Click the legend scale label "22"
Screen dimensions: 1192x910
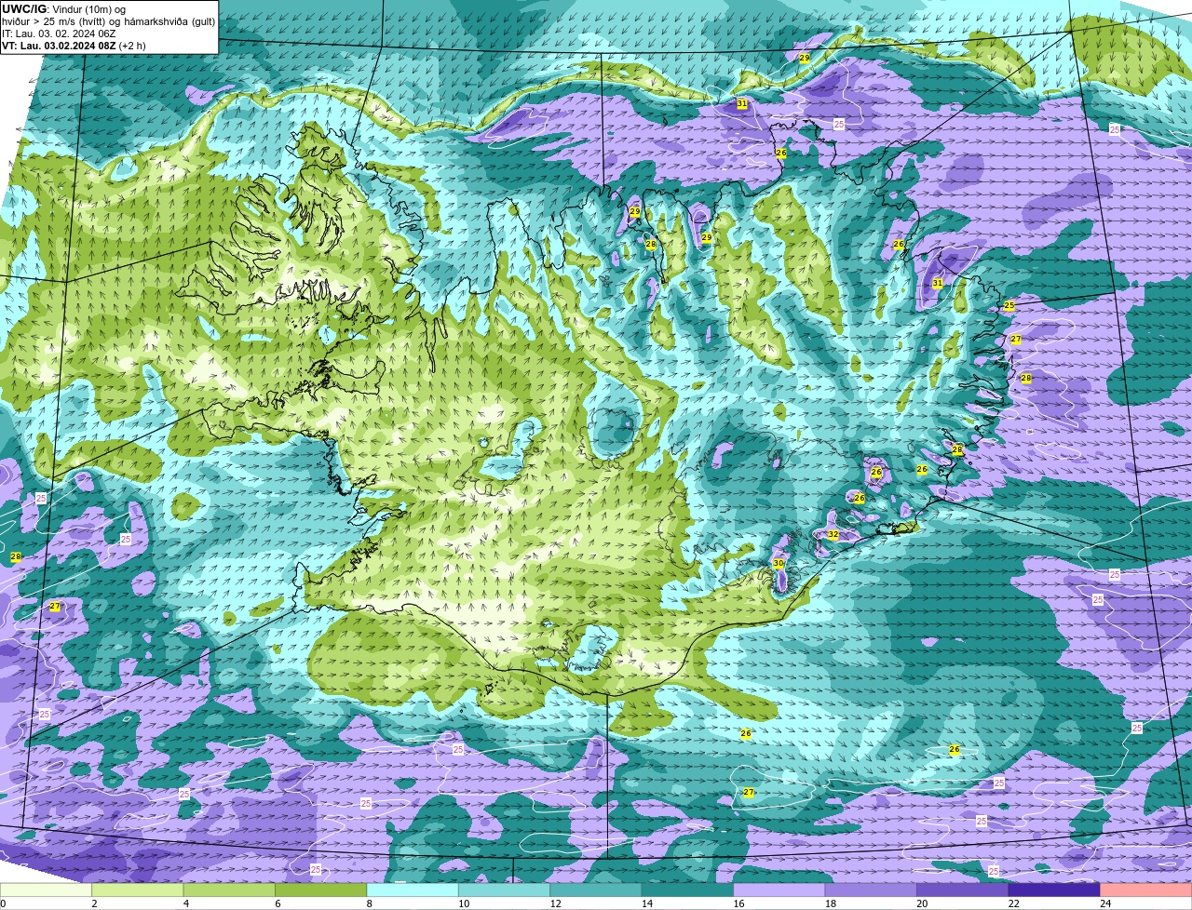pyautogui.click(x=1012, y=903)
